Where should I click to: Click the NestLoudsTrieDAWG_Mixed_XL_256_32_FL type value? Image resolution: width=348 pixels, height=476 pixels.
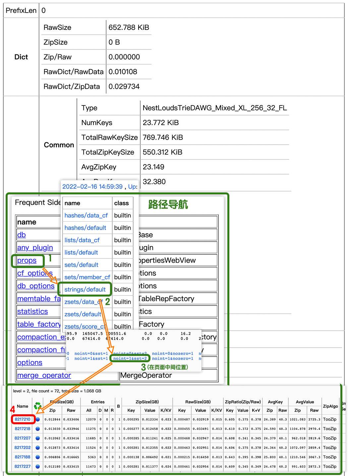(x=215, y=108)
